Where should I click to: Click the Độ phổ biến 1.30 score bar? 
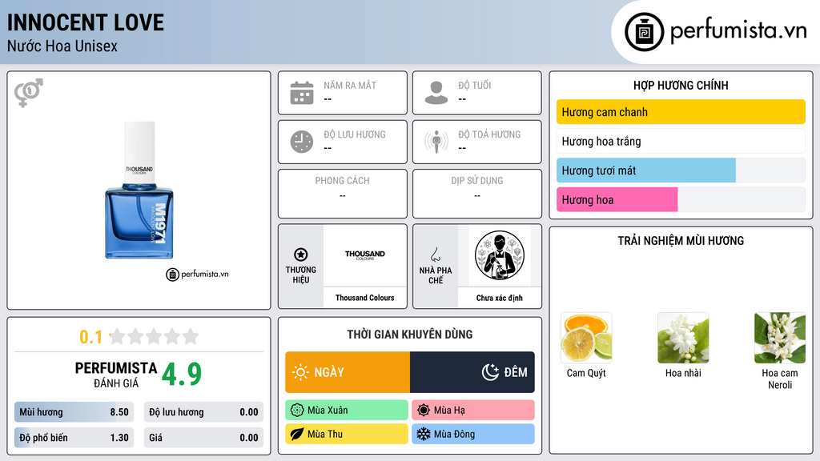74,438
